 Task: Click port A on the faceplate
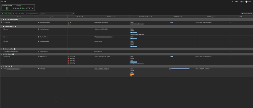(x=22, y=9)
